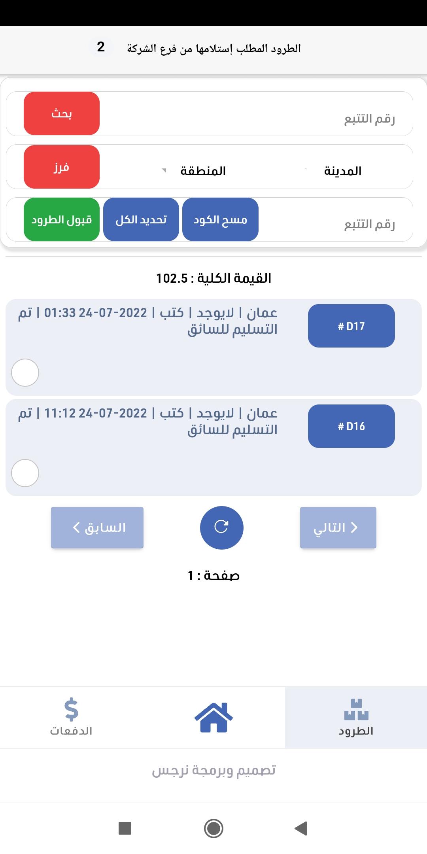Go to next page with التالي

point(338,527)
